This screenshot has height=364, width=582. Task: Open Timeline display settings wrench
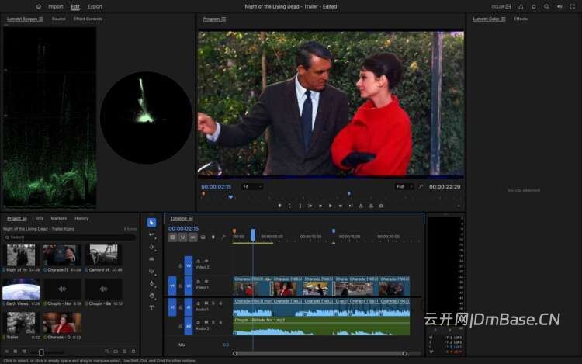pyautogui.click(x=223, y=237)
